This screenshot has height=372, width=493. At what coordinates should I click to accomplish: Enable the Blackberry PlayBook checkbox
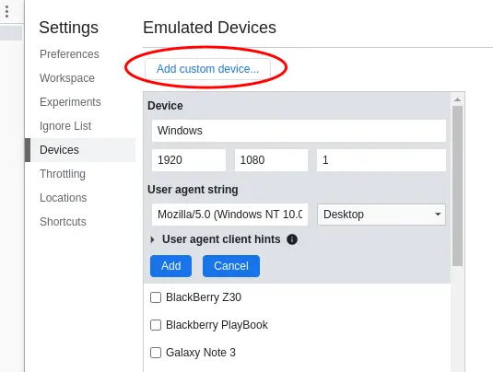coord(156,325)
